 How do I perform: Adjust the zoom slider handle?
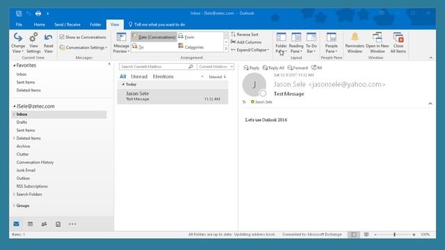(394, 235)
